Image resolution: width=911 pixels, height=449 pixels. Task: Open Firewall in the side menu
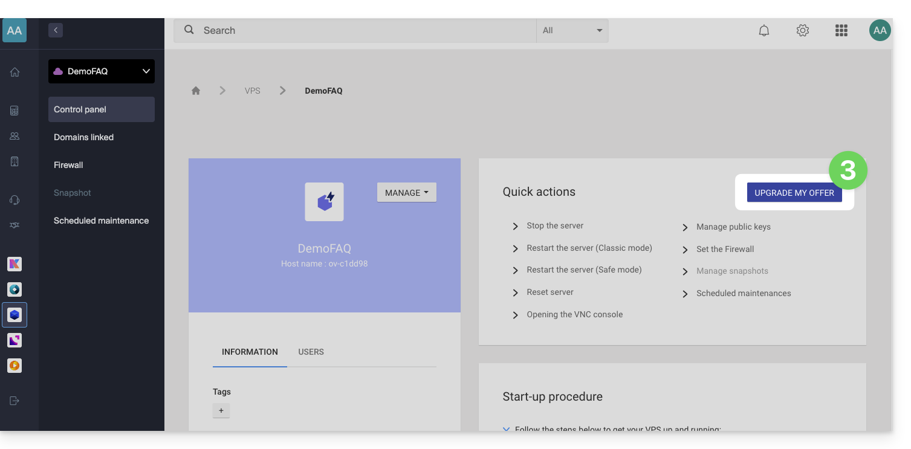[68, 165]
